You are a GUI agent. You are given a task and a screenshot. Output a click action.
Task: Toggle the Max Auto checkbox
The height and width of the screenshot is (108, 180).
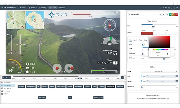pyautogui.click(x=141, y=76)
